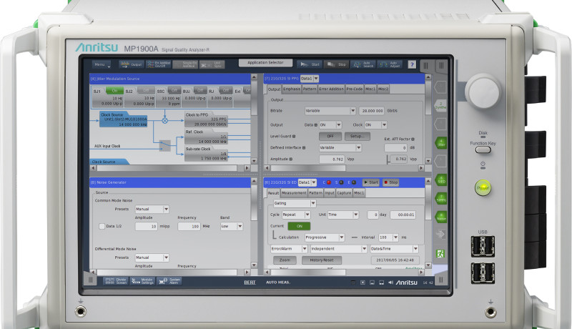The height and width of the screenshot is (329, 572).
Task: Click the gray arrow icon in right sidebar
Action: (440, 234)
